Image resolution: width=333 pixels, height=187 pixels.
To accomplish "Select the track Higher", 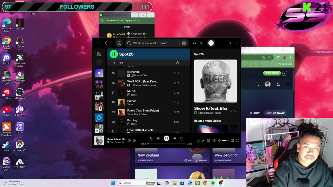I will pos(148,102).
